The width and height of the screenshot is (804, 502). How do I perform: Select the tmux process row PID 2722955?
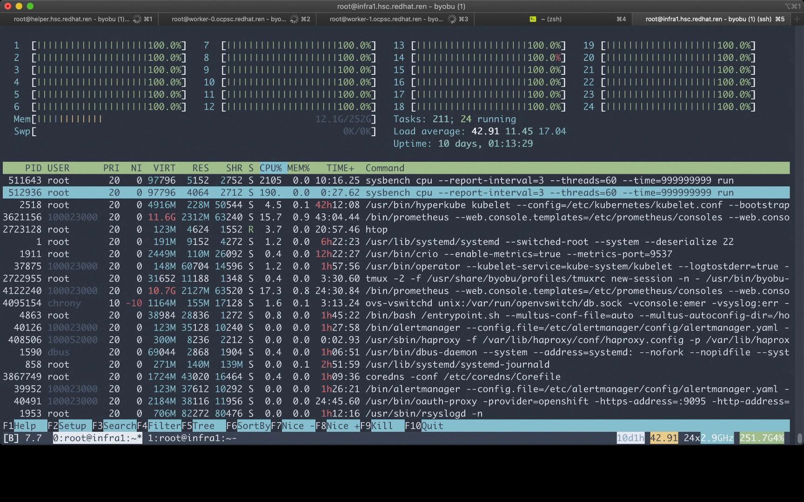click(x=396, y=278)
